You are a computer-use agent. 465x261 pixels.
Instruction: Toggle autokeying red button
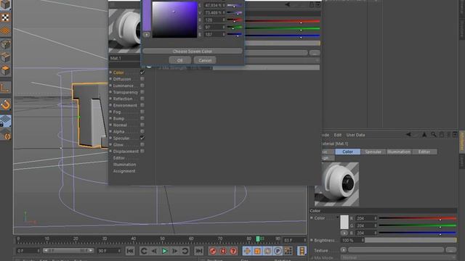[x=223, y=251]
